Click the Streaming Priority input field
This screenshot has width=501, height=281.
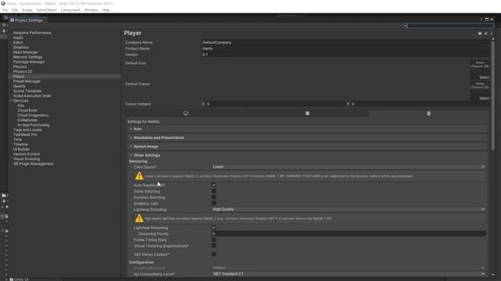pos(348,234)
